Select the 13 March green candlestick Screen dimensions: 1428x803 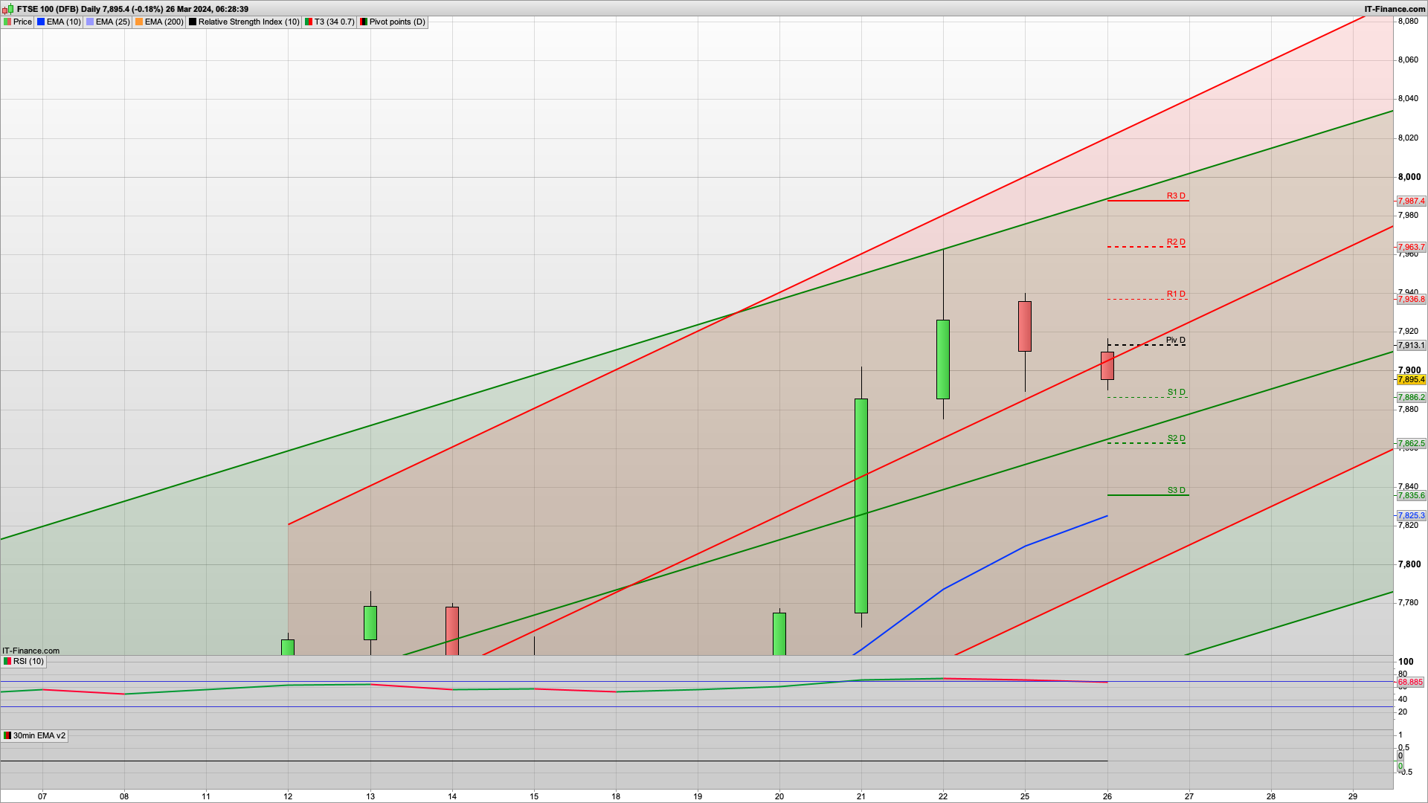click(370, 622)
